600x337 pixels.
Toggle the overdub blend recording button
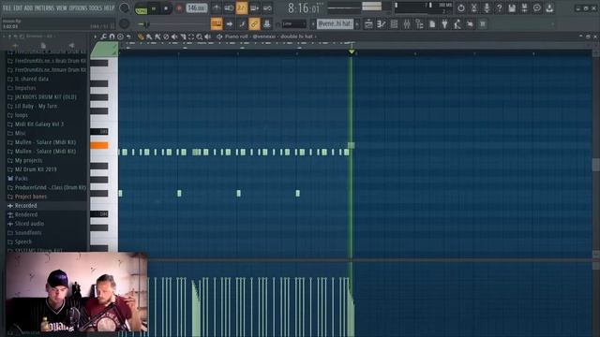click(254, 8)
